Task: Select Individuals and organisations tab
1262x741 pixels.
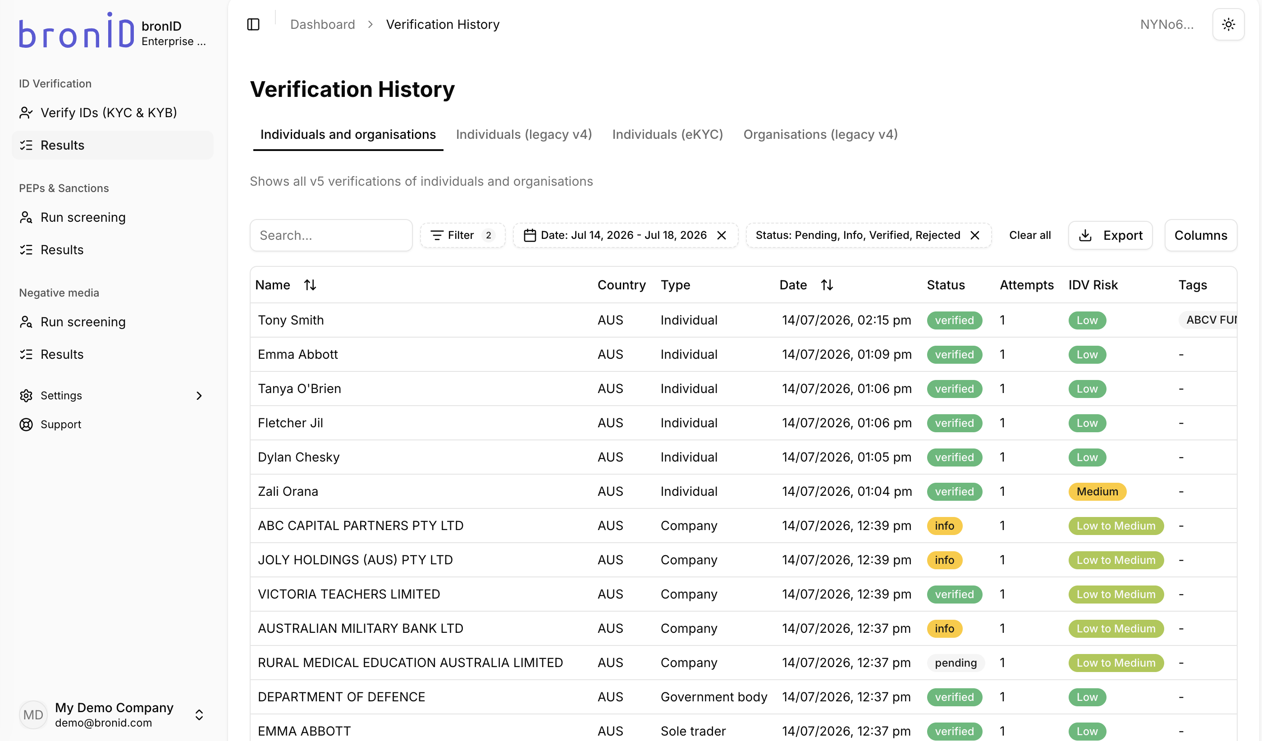Action: [348, 135]
